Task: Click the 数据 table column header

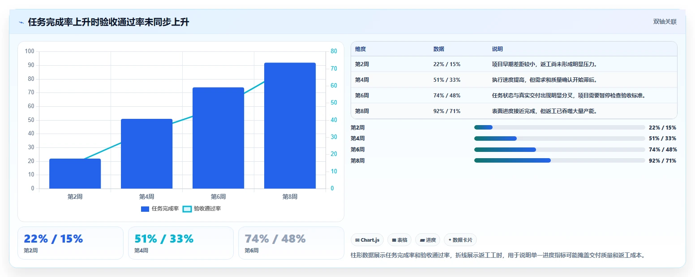Action: 439,49
